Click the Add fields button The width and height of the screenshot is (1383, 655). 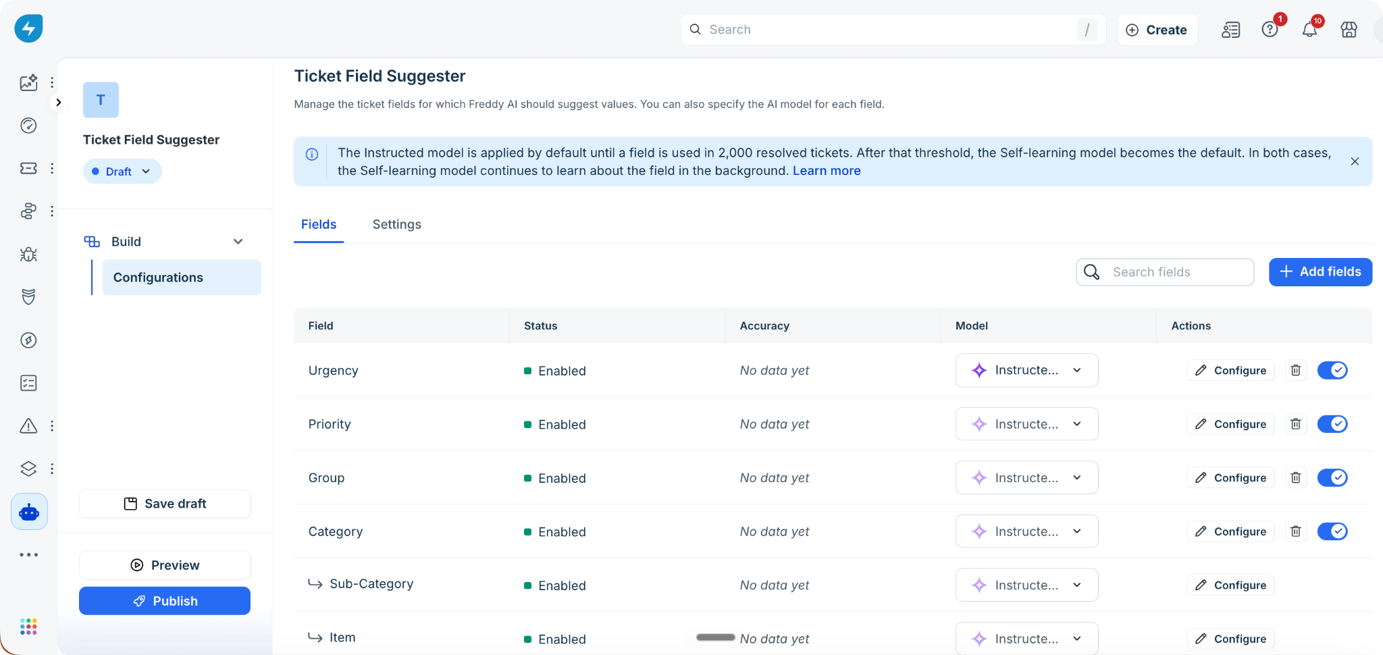[x=1320, y=272]
